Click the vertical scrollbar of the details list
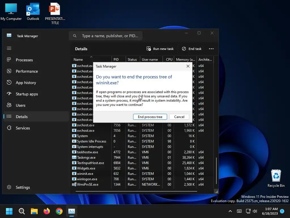The image size is (290, 218). (216, 171)
